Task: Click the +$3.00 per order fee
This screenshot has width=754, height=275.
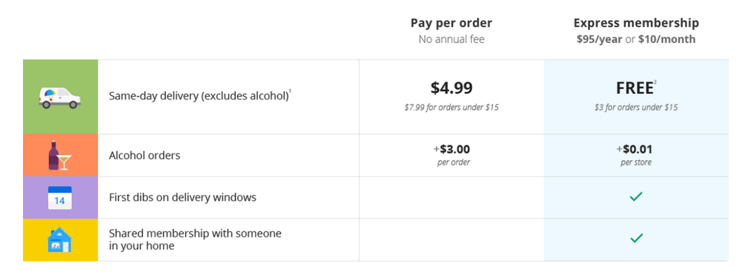Action: (451, 149)
